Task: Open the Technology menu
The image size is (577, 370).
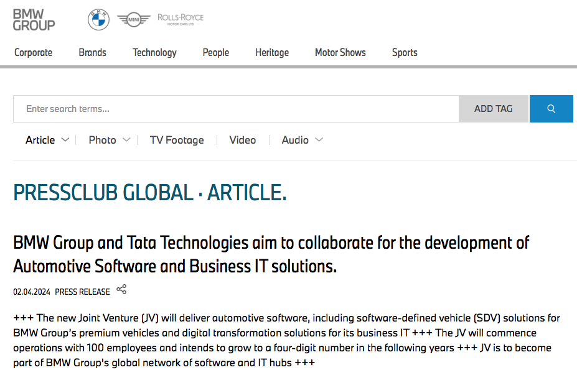Action: [154, 53]
